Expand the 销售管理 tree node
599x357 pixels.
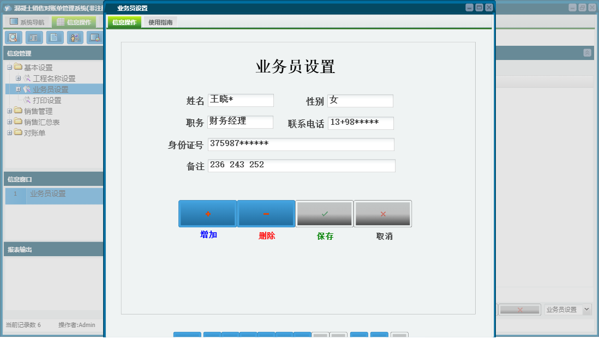tap(9, 111)
